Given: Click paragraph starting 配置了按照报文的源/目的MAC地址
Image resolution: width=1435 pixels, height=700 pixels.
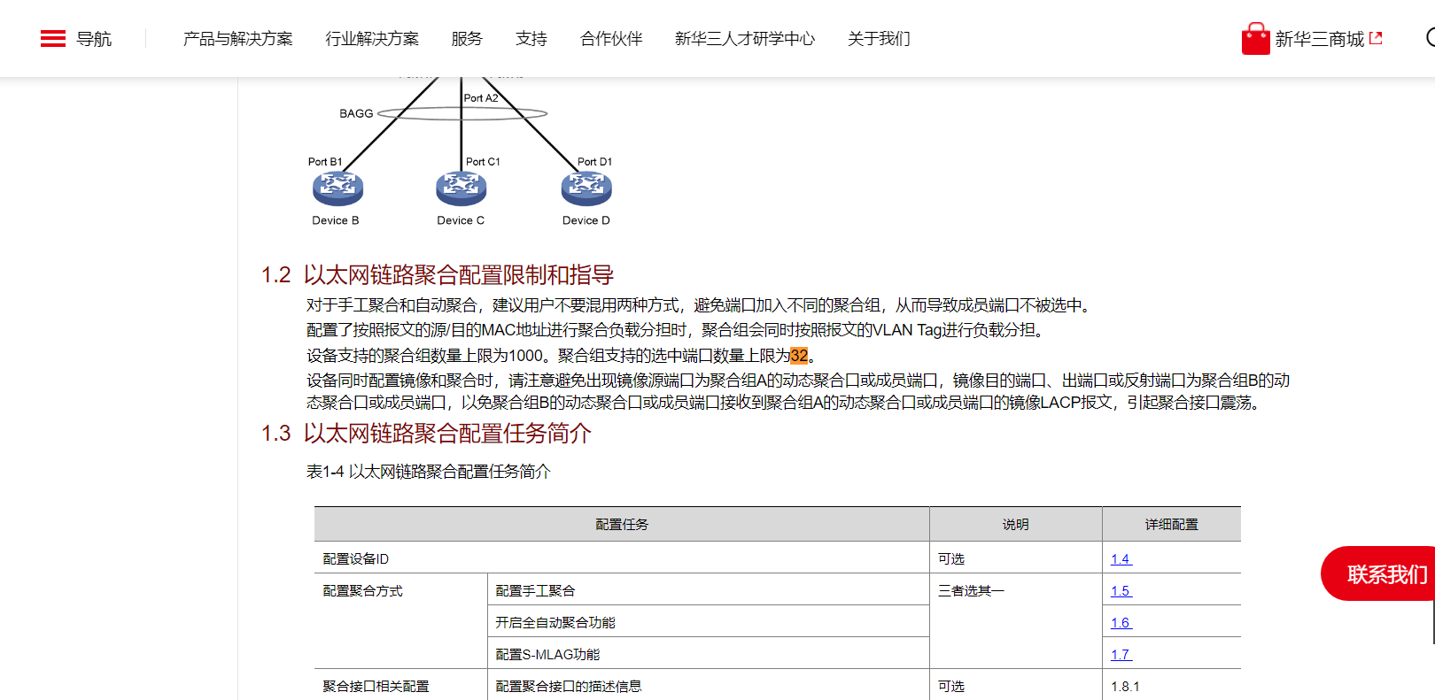Looking at the screenshot, I should tap(678, 330).
